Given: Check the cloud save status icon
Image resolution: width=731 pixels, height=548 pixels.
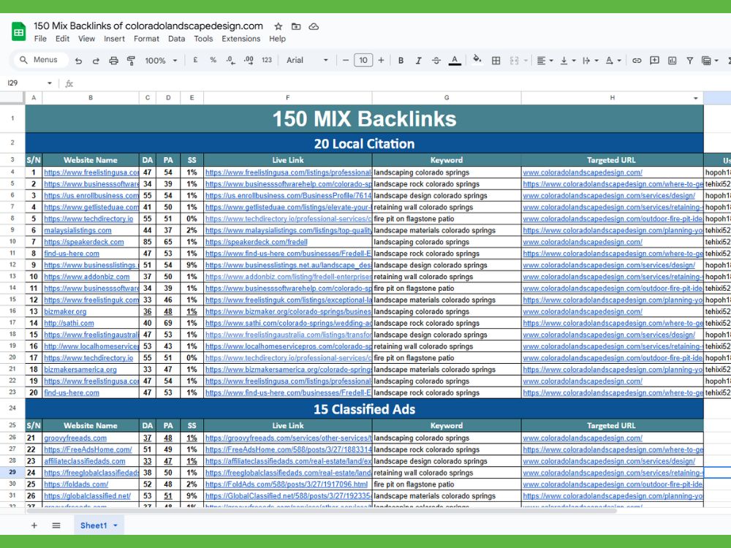Looking at the screenshot, I should click(x=314, y=26).
